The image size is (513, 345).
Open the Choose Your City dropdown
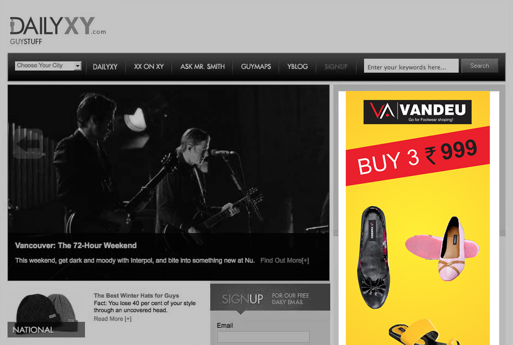coord(48,66)
